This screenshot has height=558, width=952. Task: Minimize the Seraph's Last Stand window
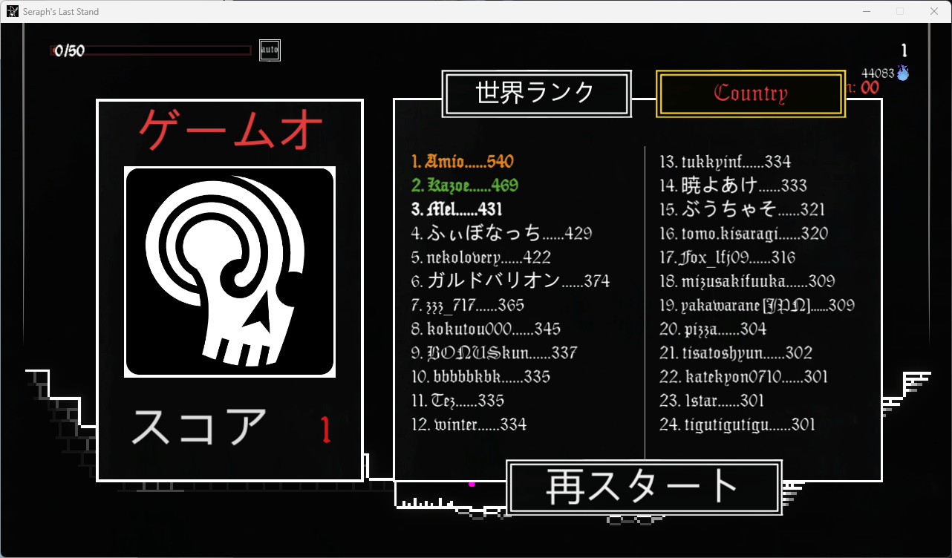coord(866,11)
